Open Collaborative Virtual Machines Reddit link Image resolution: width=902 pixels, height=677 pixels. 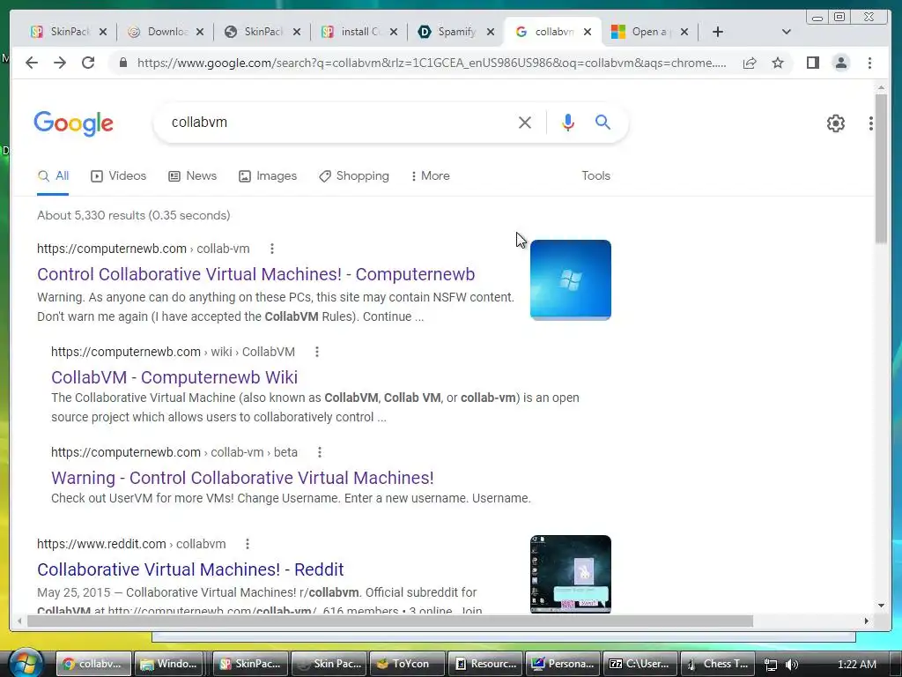(190, 569)
